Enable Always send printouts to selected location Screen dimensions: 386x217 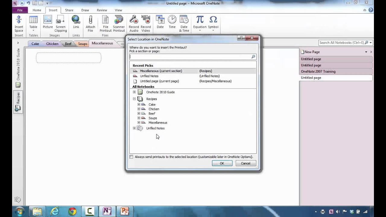[131, 157]
